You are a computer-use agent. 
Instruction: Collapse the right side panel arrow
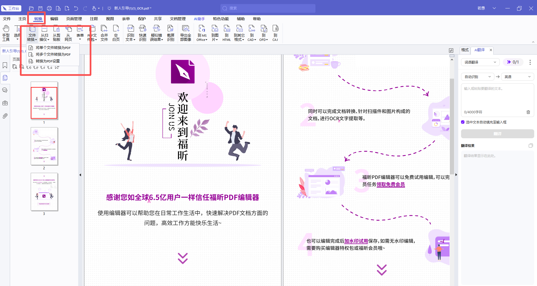[456, 175]
